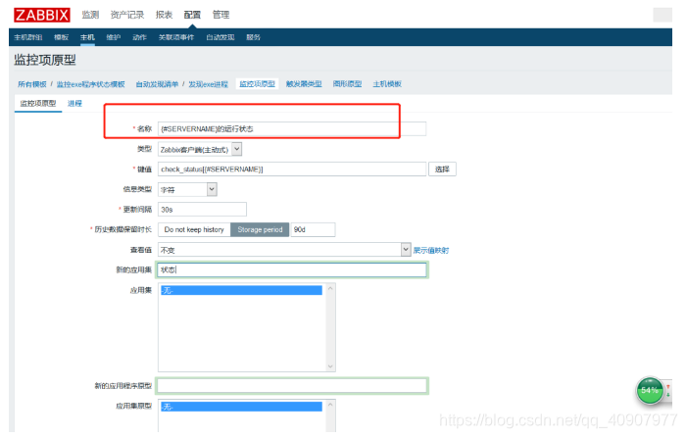Click the 选择 button next to 键值
The image size is (687, 438).
tap(442, 170)
